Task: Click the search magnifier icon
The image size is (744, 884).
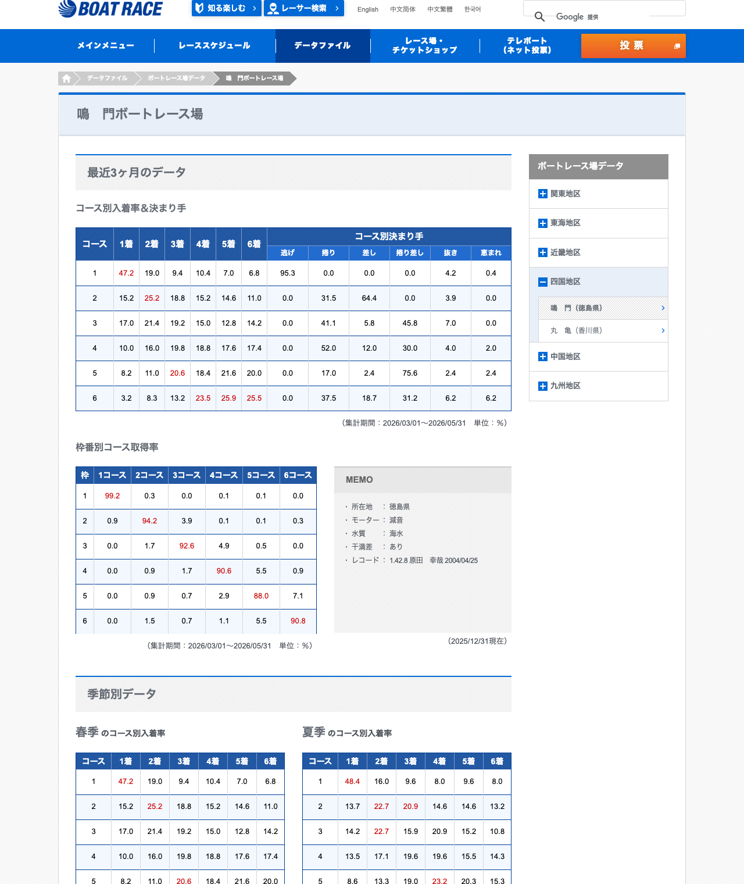Action: pos(539,16)
